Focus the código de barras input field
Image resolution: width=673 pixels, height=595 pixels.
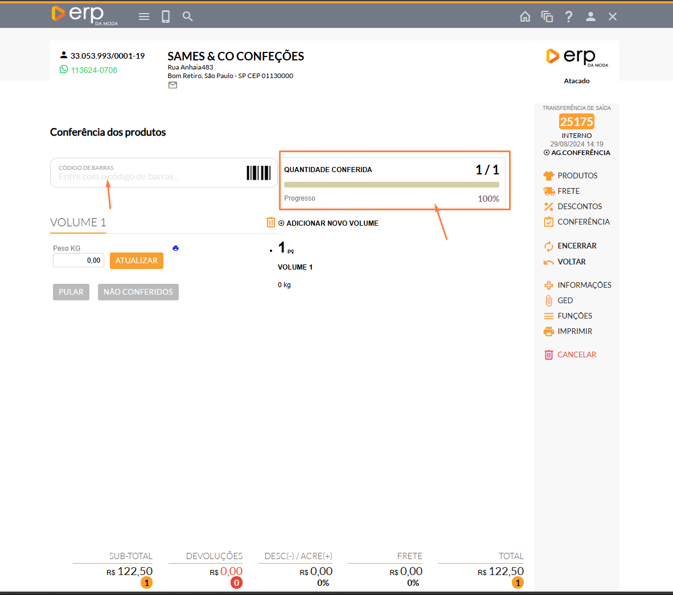[148, 176]
